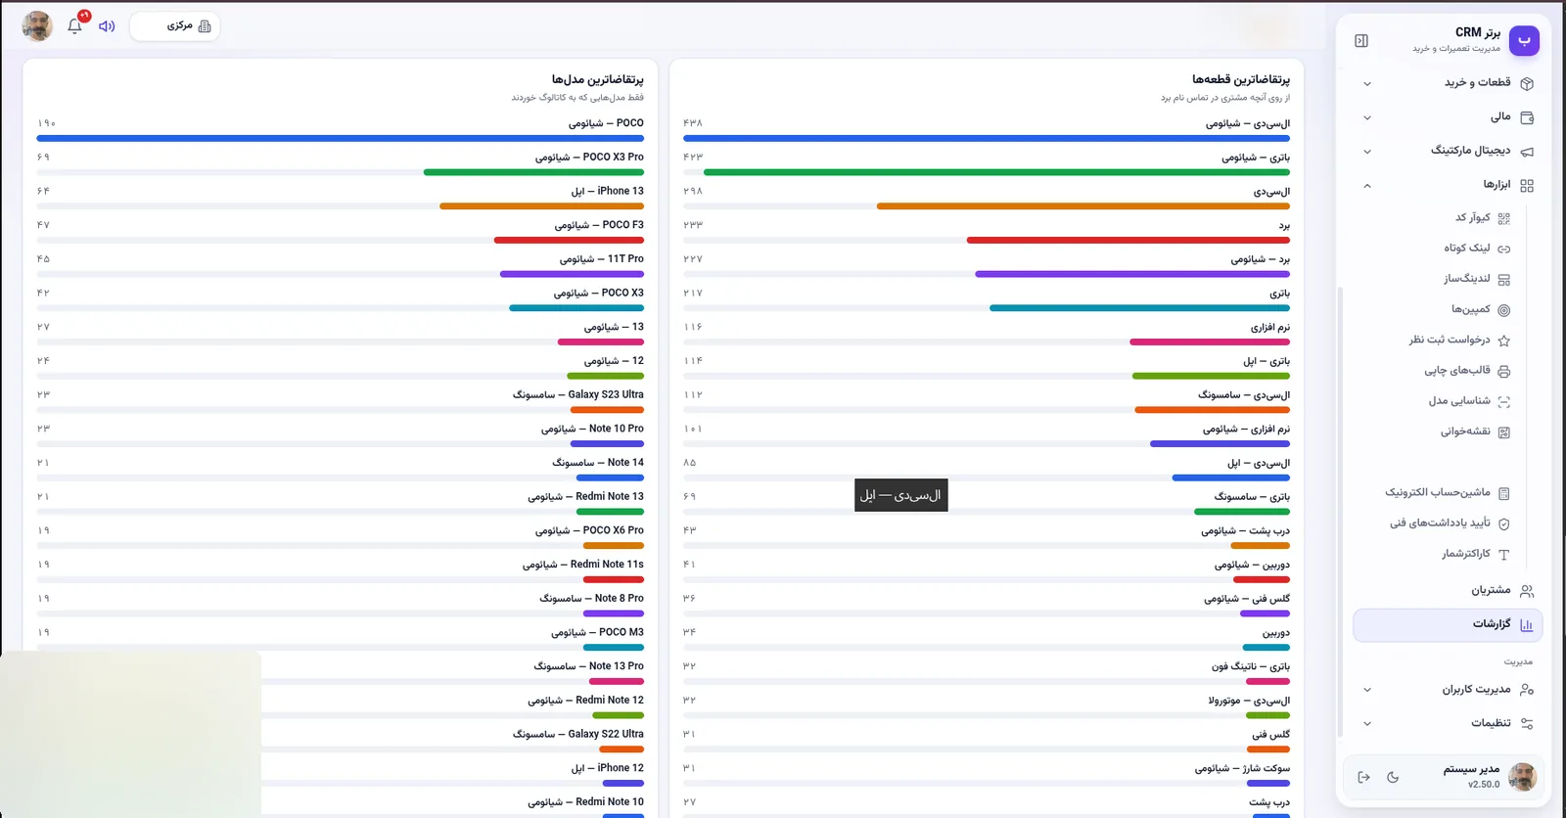Click the نقشه‌خوانی icon

click(1504, 432)
